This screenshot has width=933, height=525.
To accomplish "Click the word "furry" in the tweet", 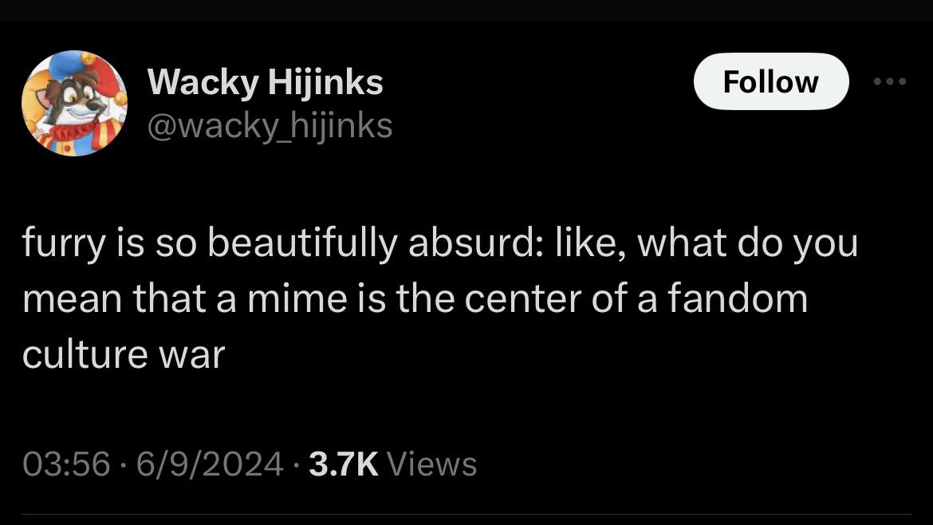I will (64, 244).
